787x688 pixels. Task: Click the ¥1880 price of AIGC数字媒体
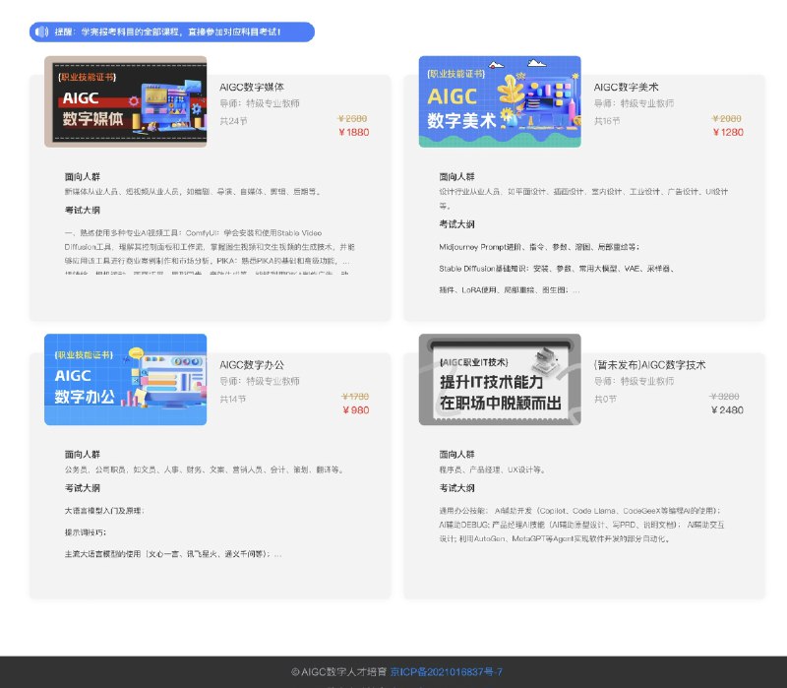tap(354, 132)
